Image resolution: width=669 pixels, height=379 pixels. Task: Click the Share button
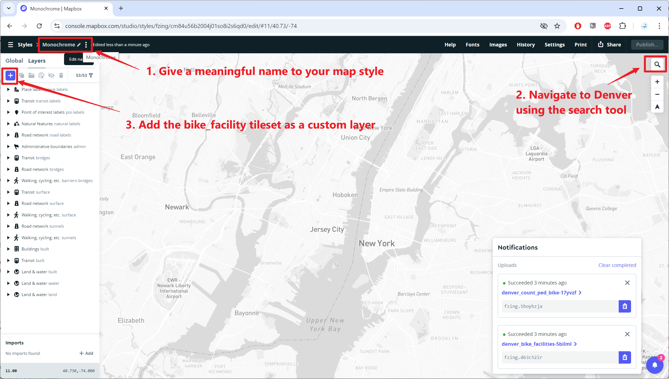point(609,44)
